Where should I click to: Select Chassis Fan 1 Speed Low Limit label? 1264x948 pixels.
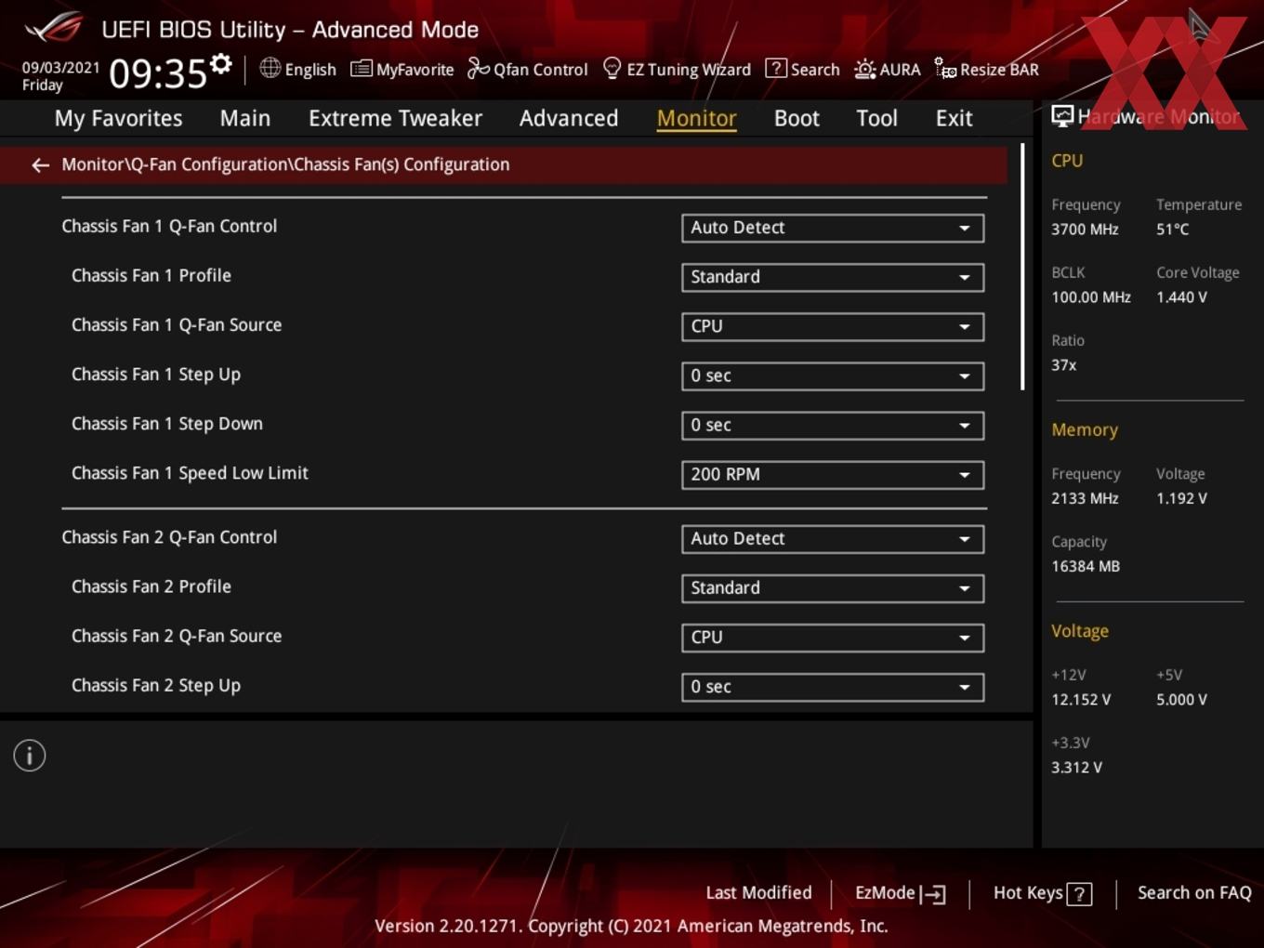[x=190, y=472]
